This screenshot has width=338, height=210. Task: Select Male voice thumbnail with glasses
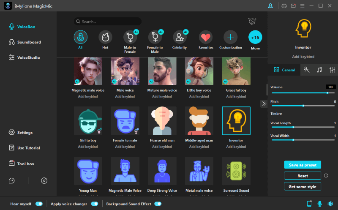click(x=125, y=71)
